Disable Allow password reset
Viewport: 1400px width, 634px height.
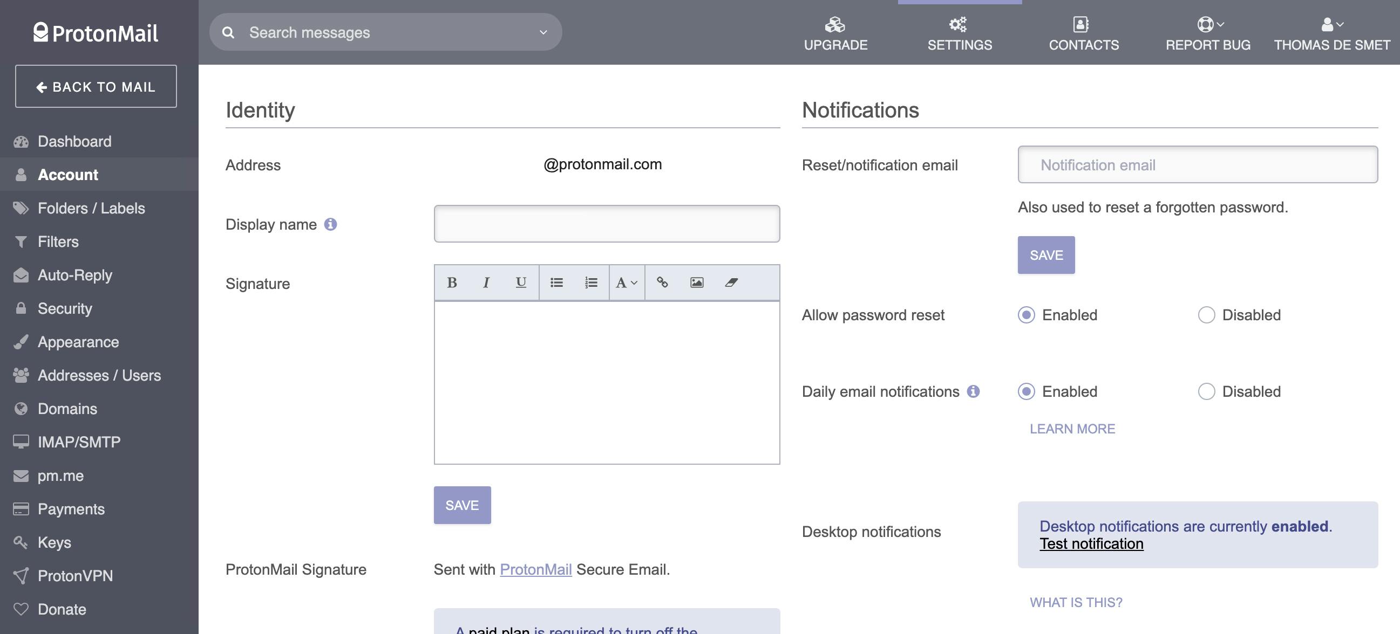[1206, 315]
